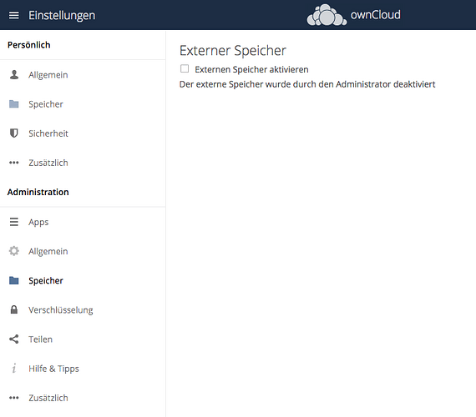The width and height of the screenshot is (476, 417).
Task: Click the share icon beside Teilen
Action: (x=14, y=339)
